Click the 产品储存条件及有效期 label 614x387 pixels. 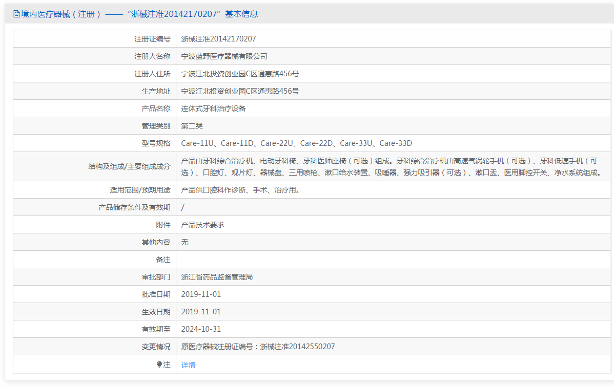(x=134, y=207)
